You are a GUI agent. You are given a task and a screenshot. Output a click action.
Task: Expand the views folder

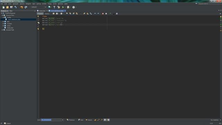tap(3, 26)
